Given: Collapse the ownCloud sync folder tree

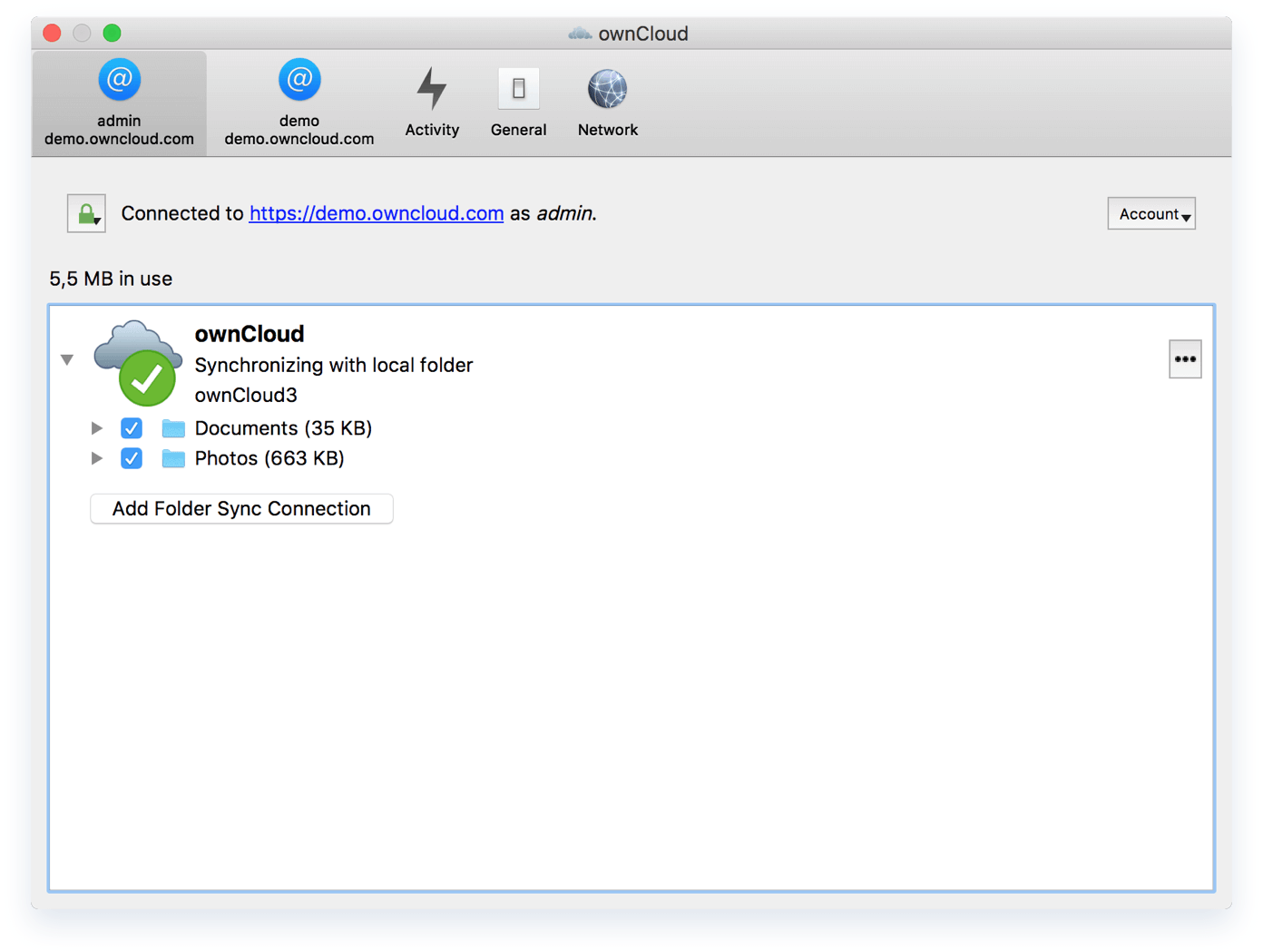Looking at the screenshot, I should click(x=67, y=360).
